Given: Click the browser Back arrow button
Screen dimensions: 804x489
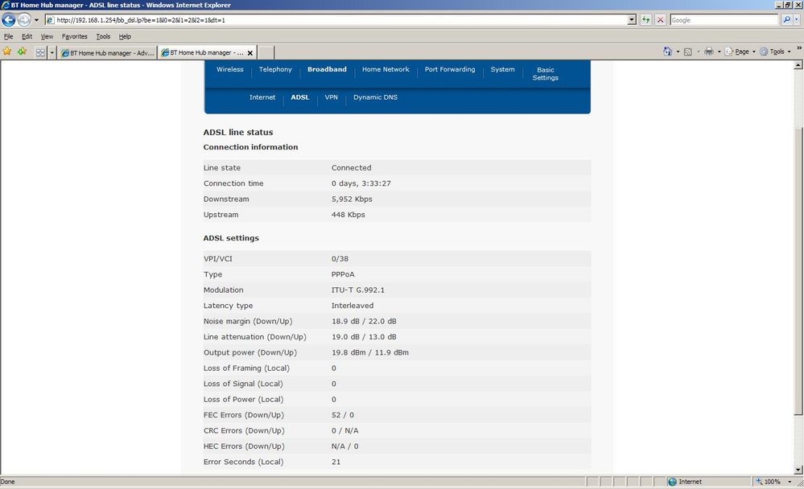Looking at the screenshot, I should click(9, 20).
